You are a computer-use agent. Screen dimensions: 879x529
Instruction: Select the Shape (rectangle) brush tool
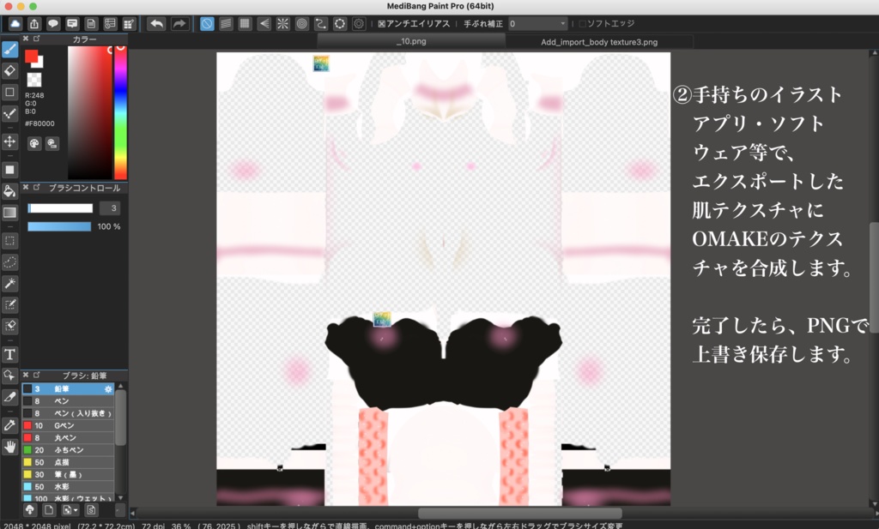[10, 92]
